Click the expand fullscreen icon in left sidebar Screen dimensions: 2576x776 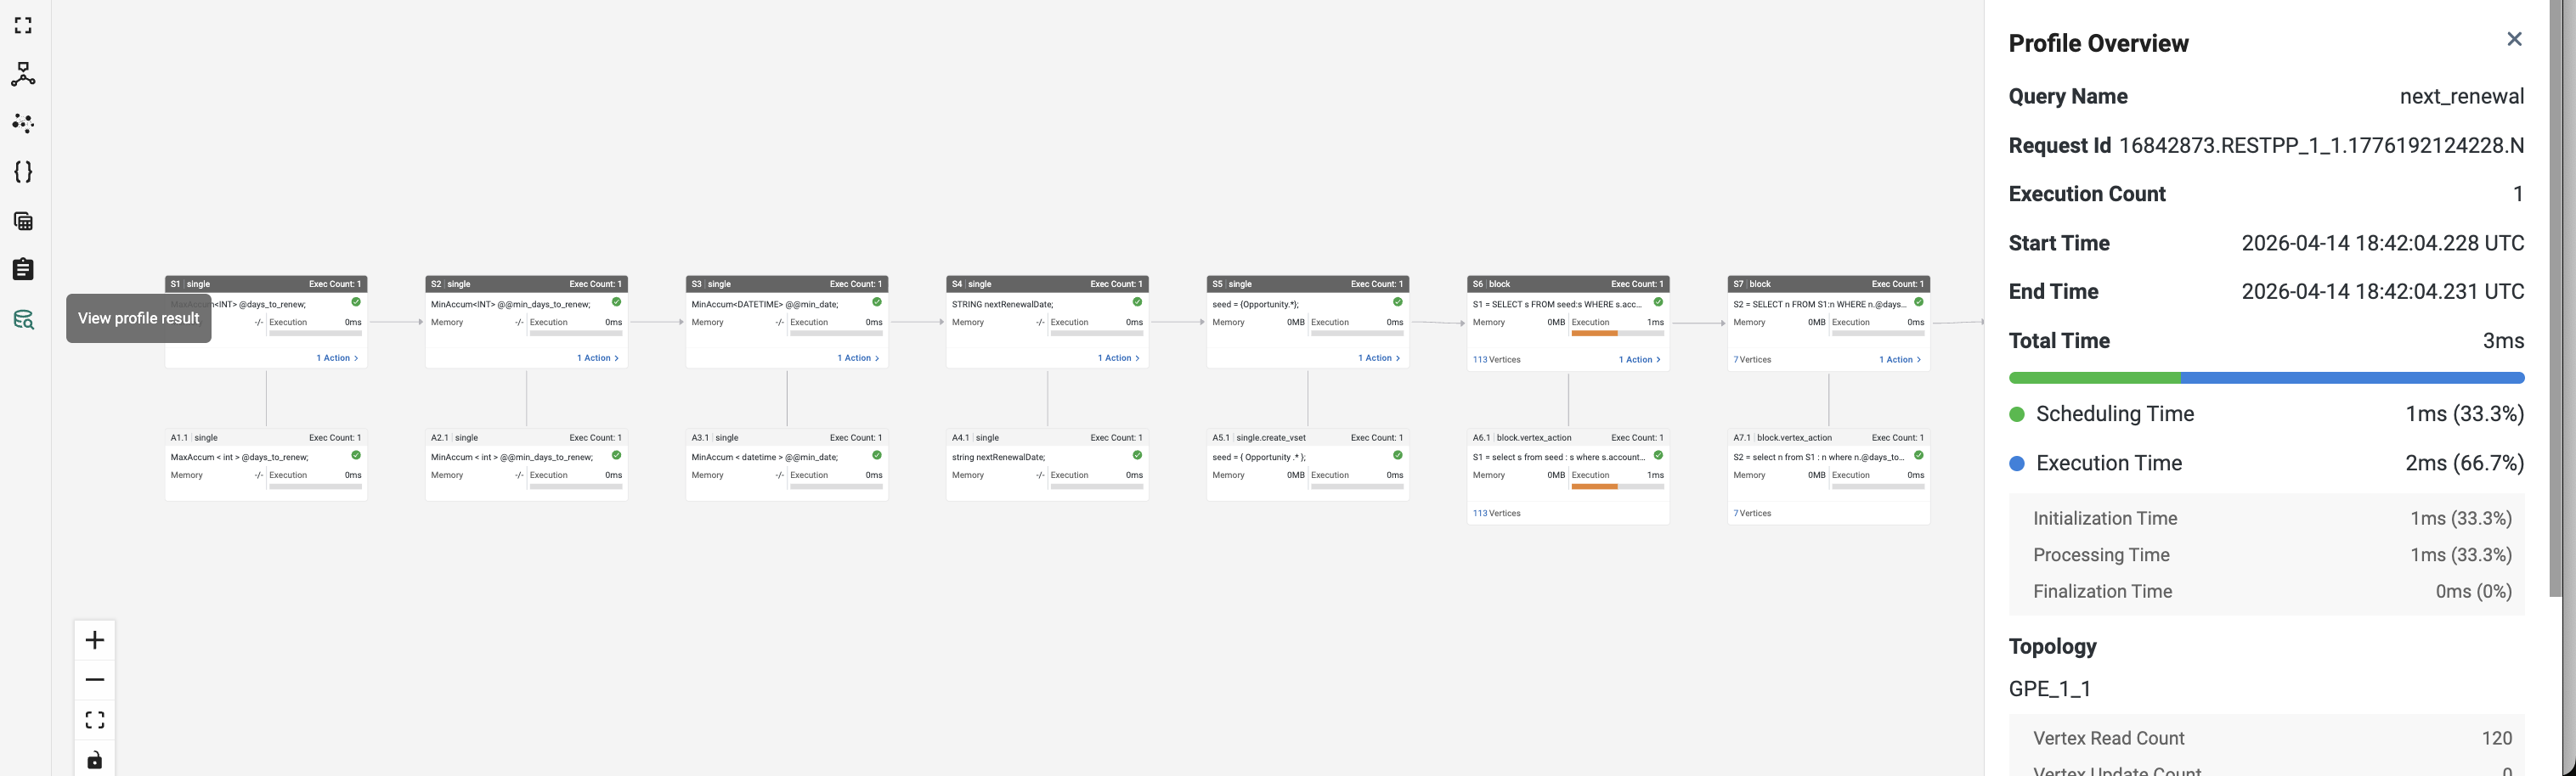click(23, 25)
